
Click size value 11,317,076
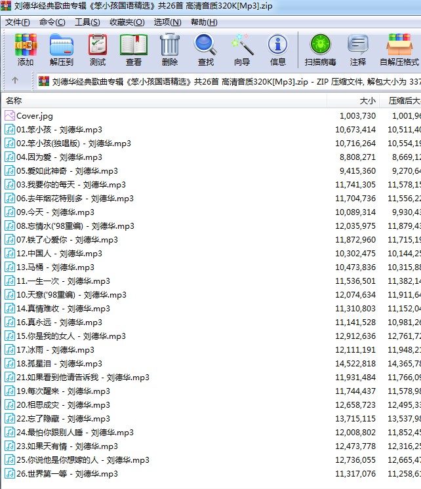click(355, 473)
